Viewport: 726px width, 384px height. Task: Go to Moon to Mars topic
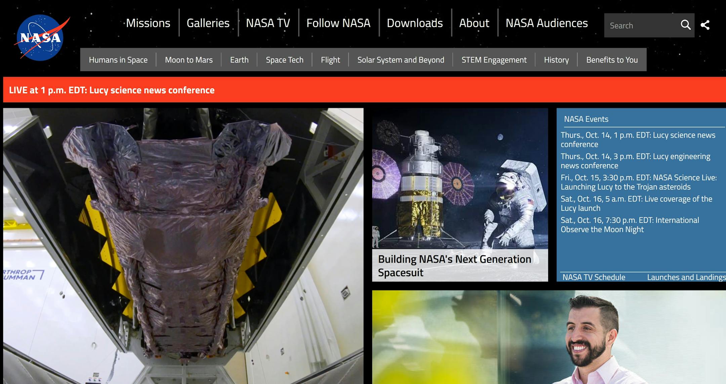pyautogui.click(x=189, y=60)
